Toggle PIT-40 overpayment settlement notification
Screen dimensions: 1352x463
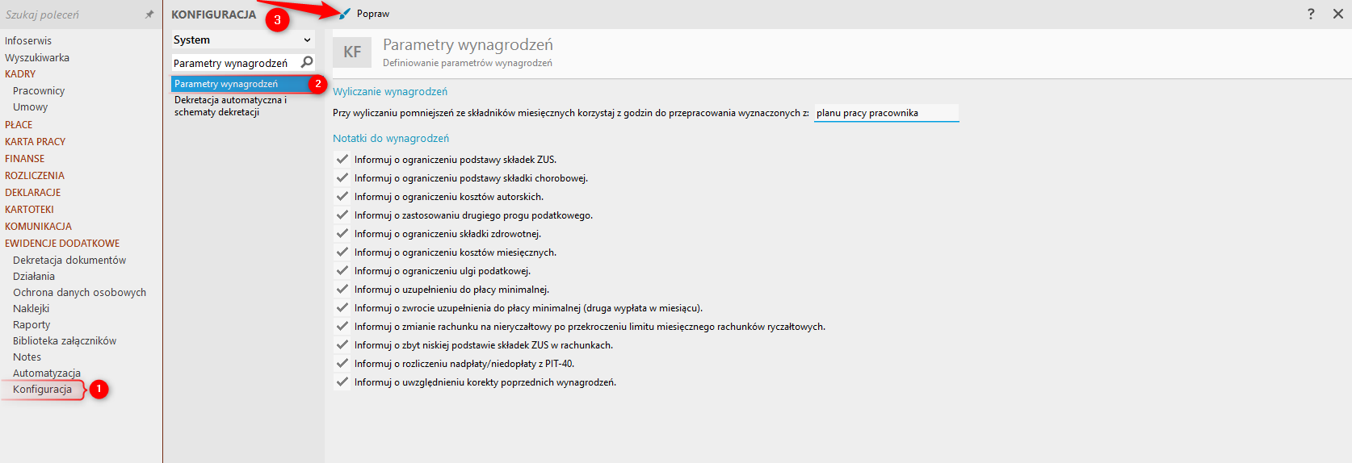pyautogui.click(x=342, y=363)
